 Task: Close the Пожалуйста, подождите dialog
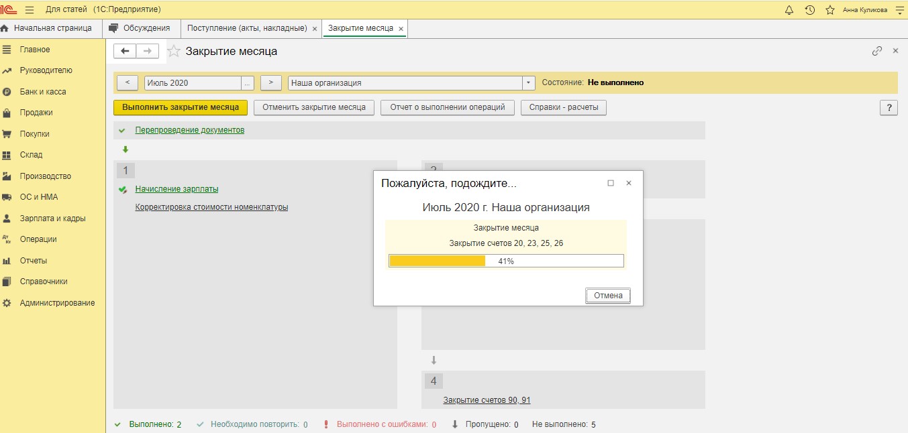(x=629, y=183)
